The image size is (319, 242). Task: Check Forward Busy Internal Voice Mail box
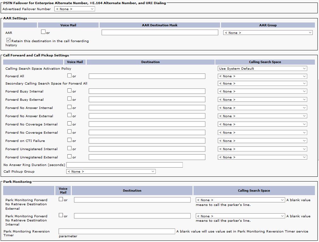tap(70, 91)
